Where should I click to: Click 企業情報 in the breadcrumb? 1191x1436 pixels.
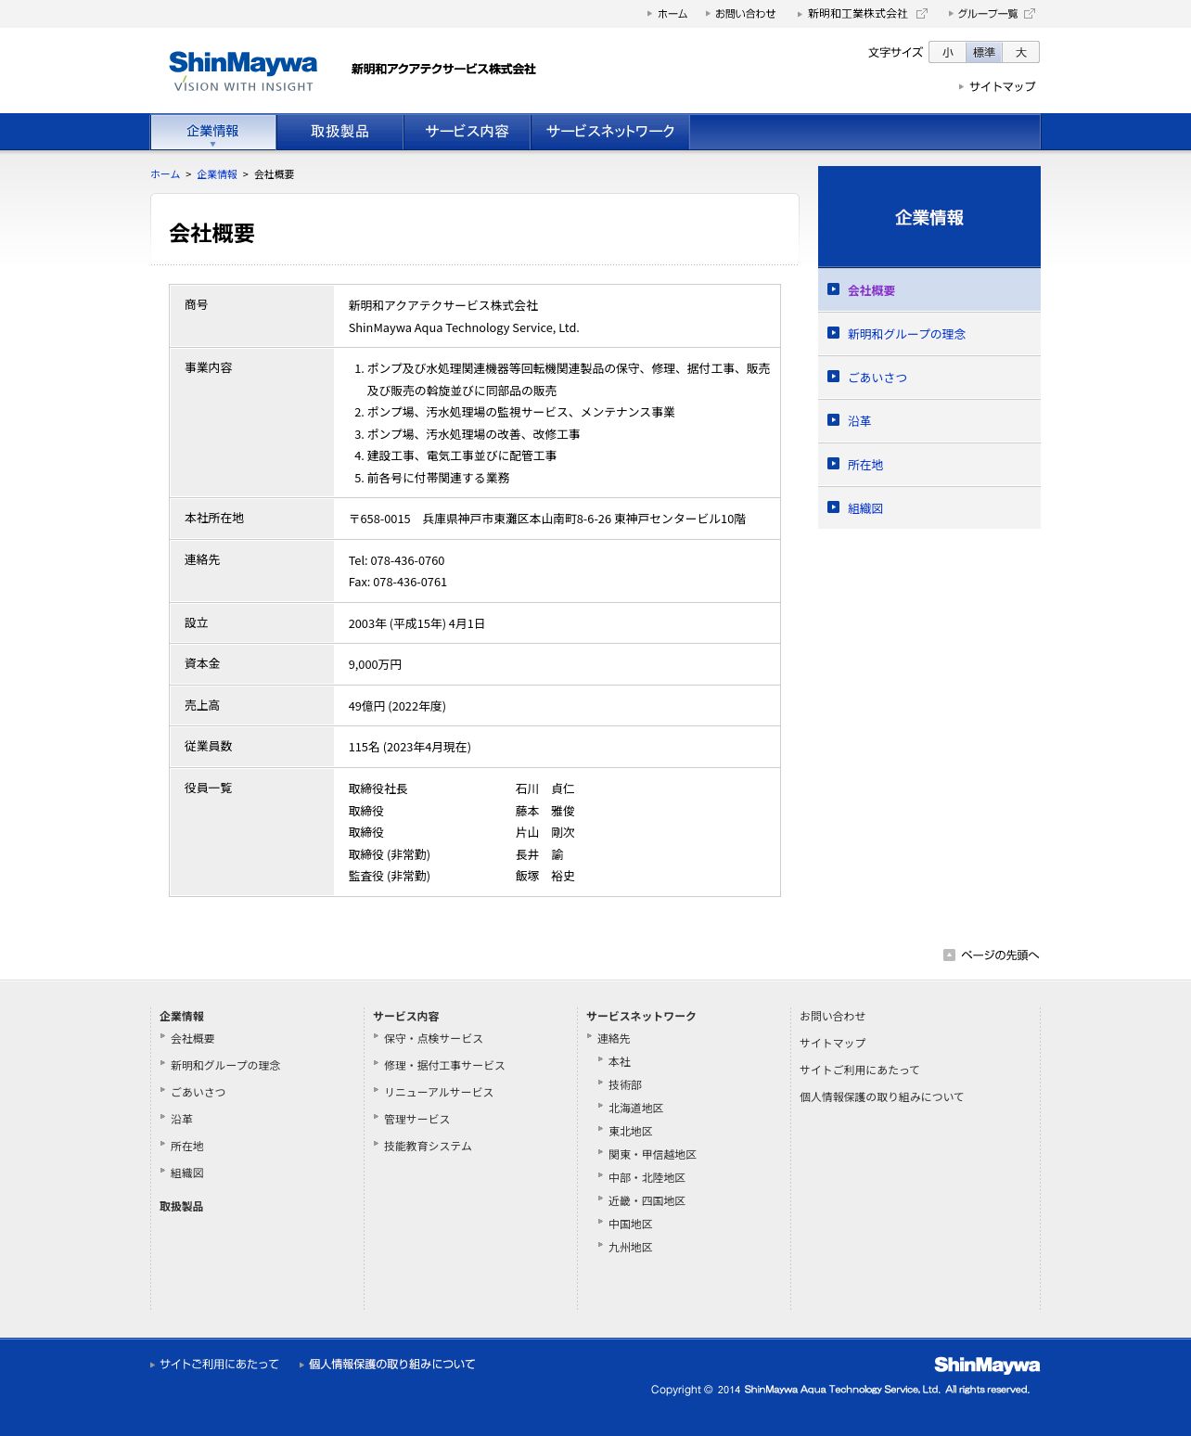point(217,174)
